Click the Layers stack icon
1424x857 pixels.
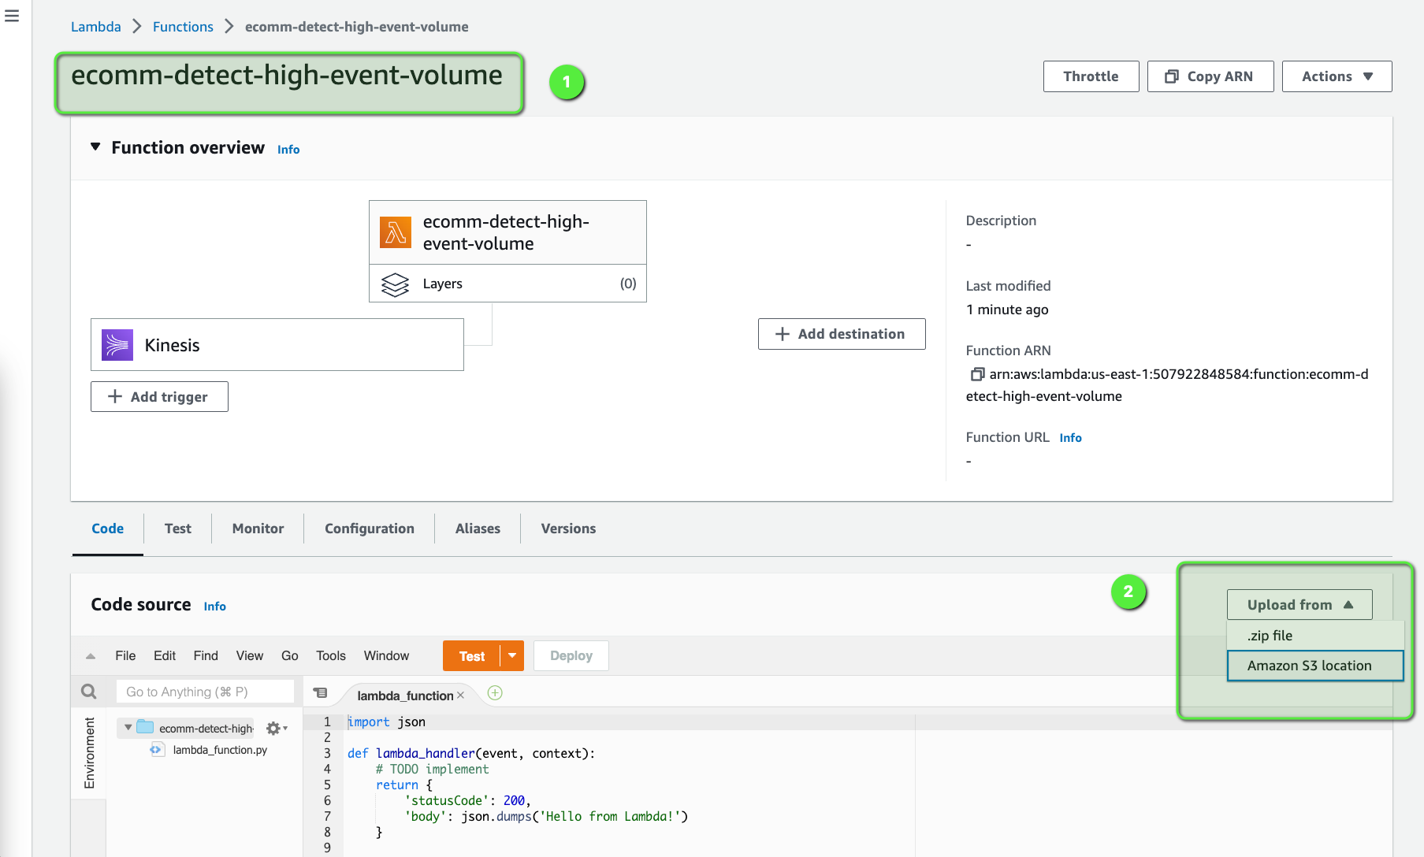click(x=395, y=284)
